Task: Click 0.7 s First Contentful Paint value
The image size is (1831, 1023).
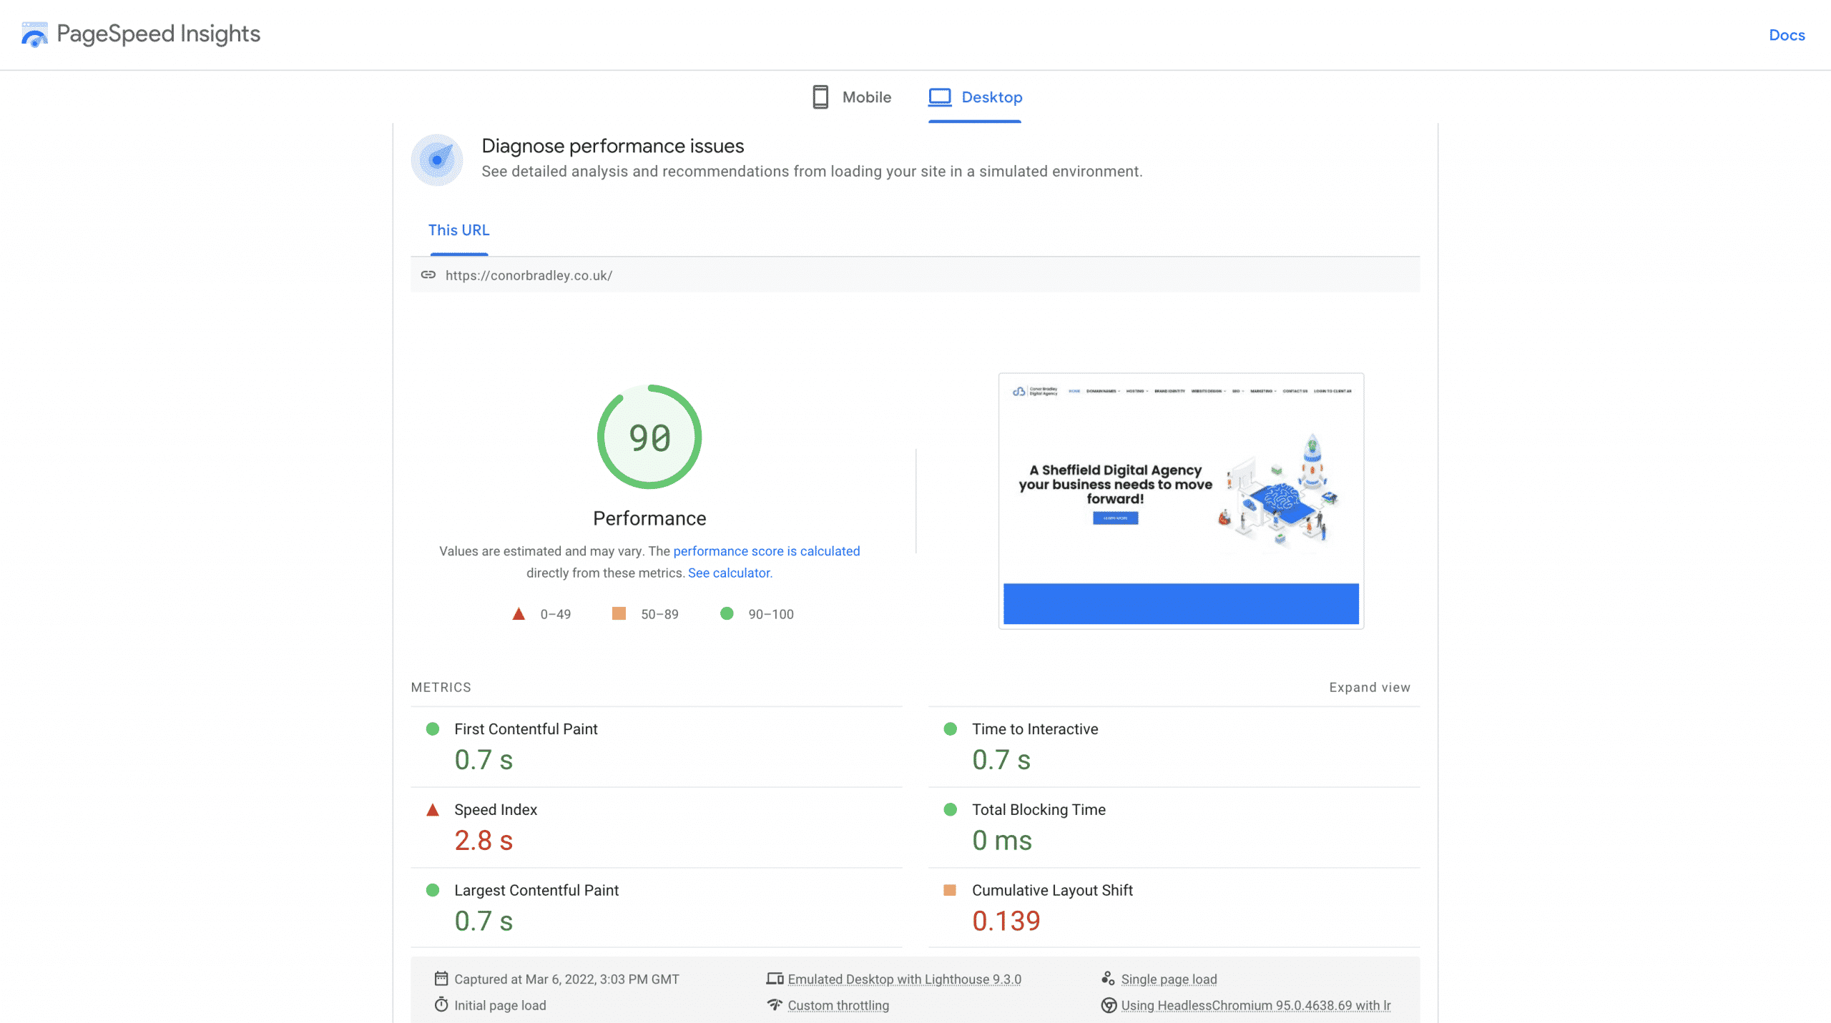Action: [x=483, y=760]
